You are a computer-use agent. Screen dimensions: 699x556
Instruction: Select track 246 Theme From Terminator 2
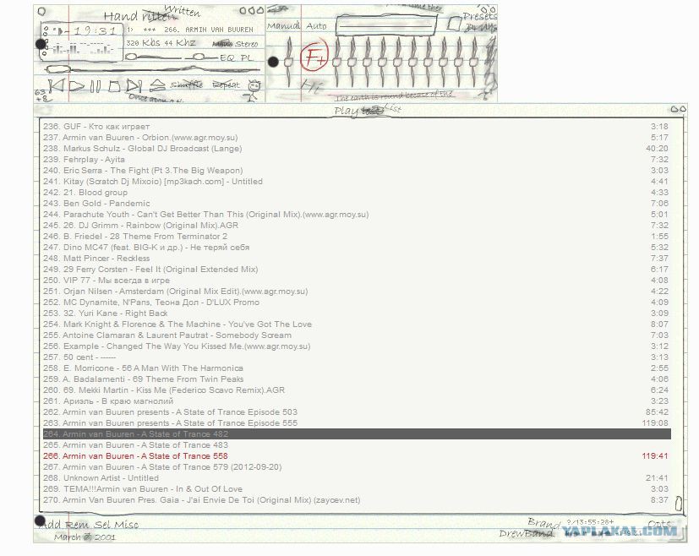click(x=357, y=237)
